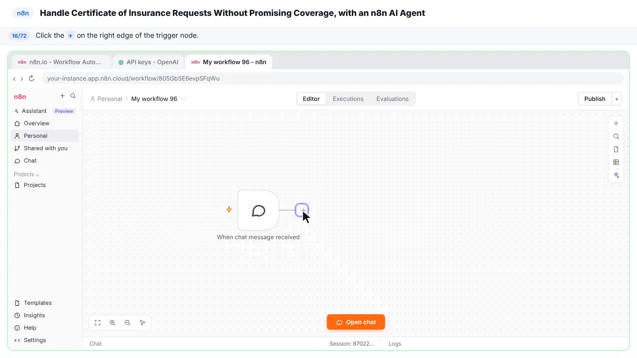Open the sidebar search magnifier

pos(73,96)
